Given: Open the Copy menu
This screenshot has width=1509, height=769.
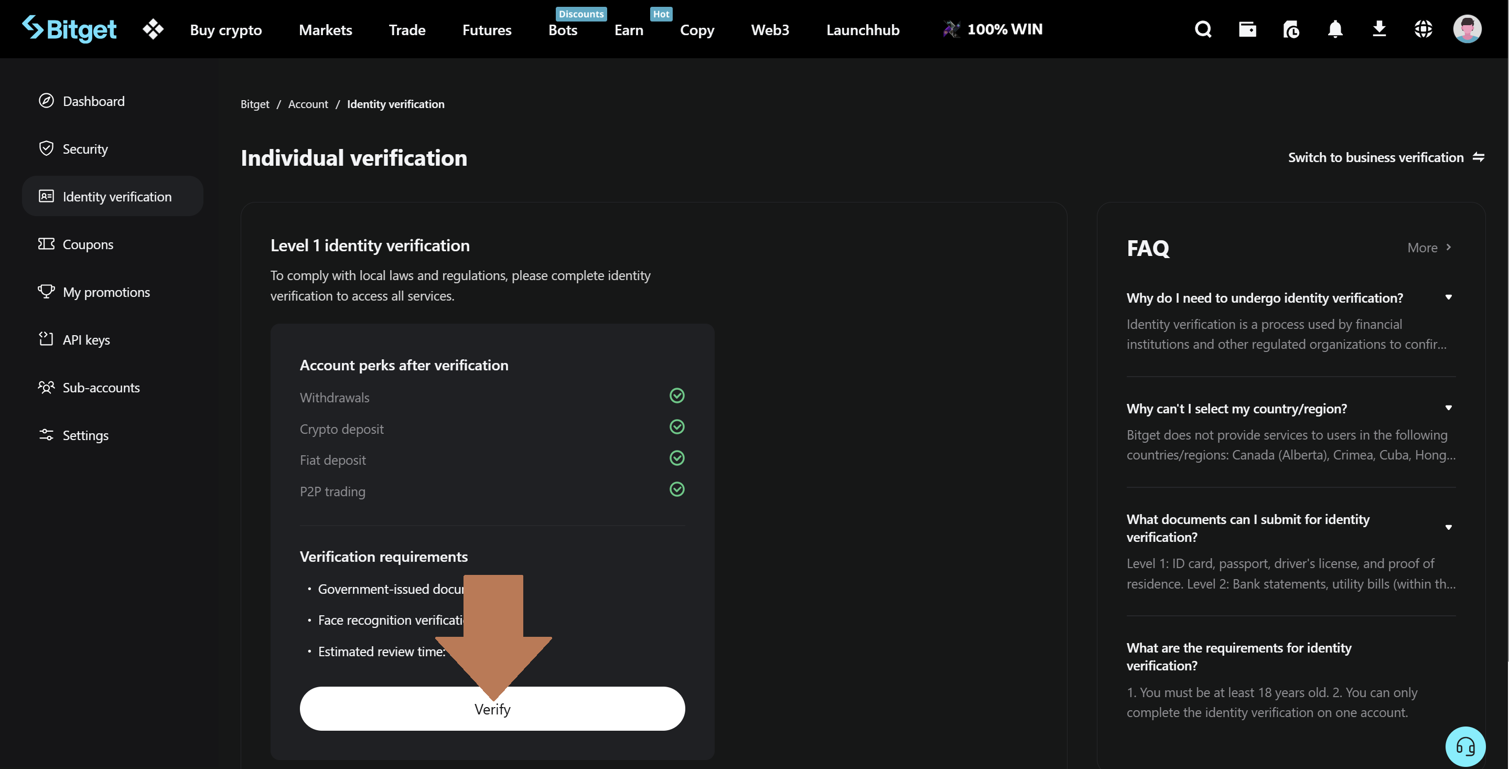Looking at the screenshot, I should click(x=697, y=29).
